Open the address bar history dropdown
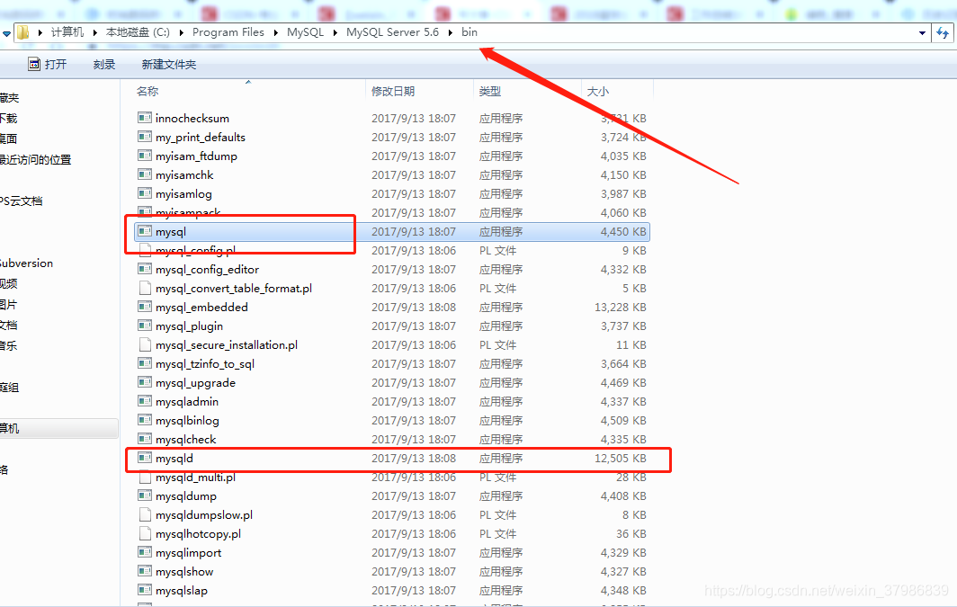957x607 pixels. point(922,33)
